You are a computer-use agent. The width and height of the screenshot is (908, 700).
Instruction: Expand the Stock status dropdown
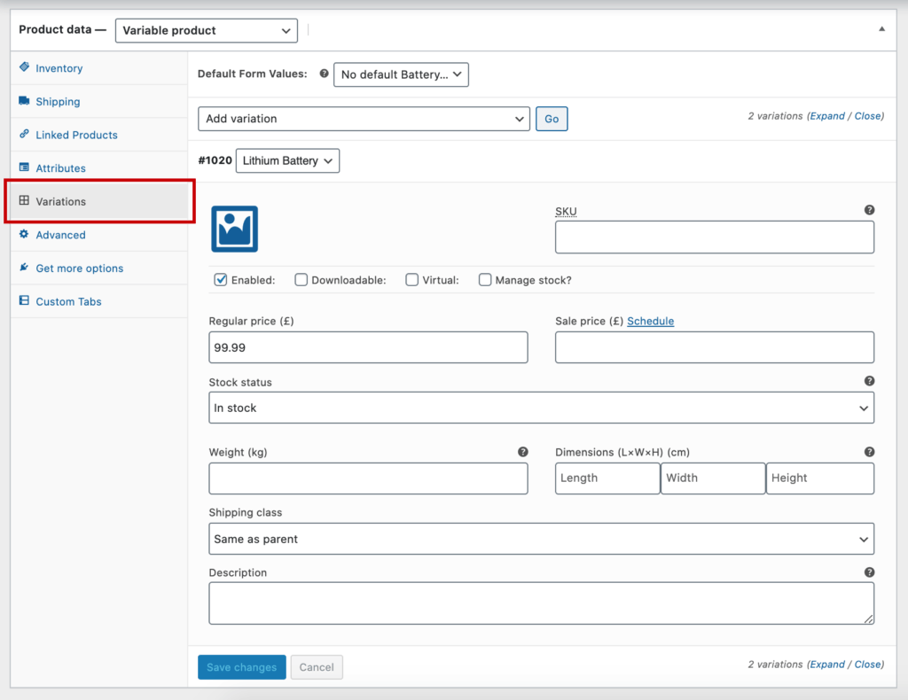coord(541,408)
